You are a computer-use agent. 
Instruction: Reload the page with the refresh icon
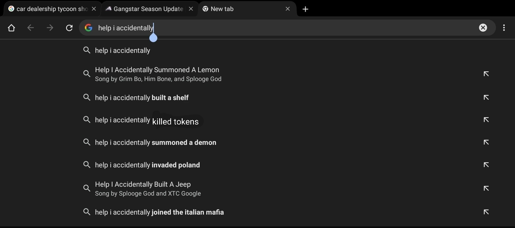coord(70,28)
